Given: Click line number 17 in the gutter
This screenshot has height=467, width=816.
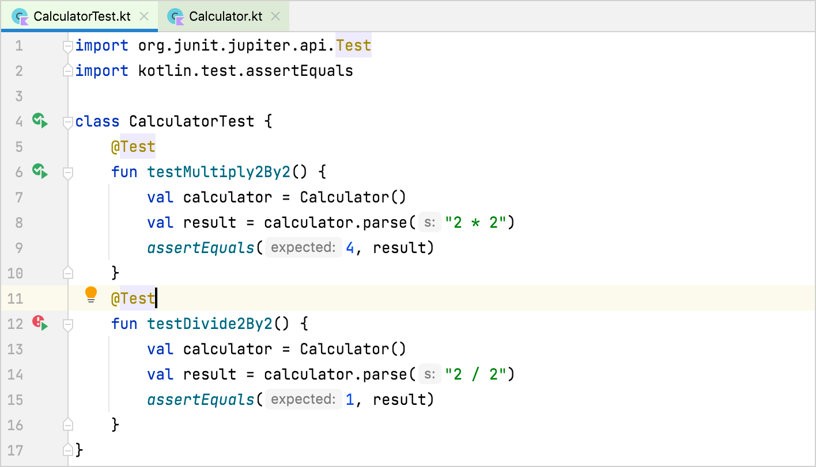Looking at the screenshot, I should click(16, 450).
